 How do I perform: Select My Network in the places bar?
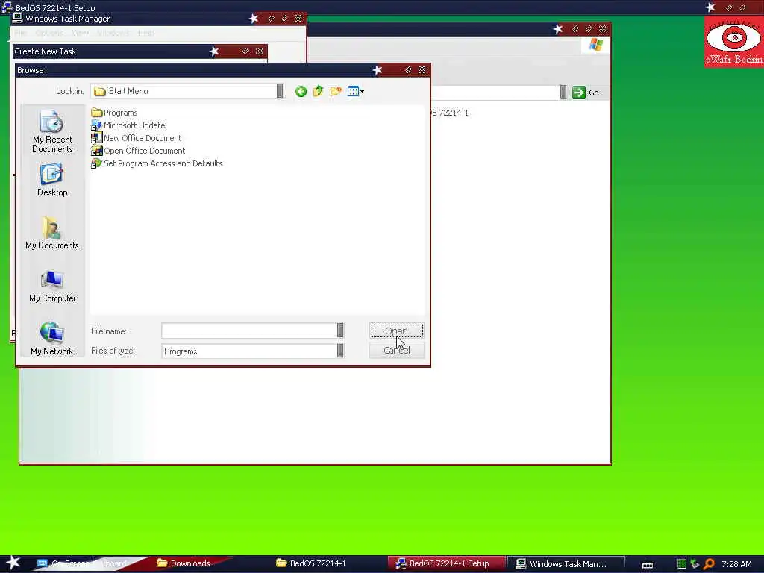tap(52, 339)
